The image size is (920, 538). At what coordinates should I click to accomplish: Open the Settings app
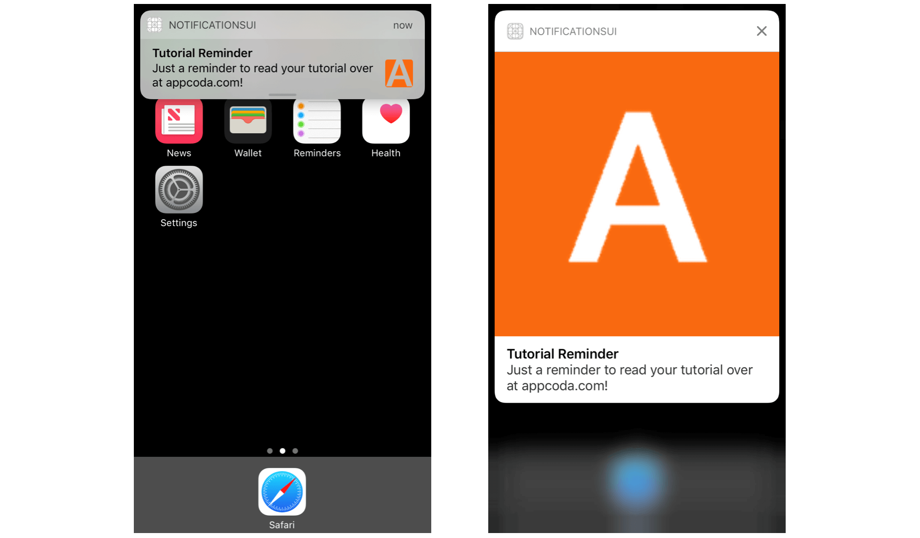tap(178, 190)
